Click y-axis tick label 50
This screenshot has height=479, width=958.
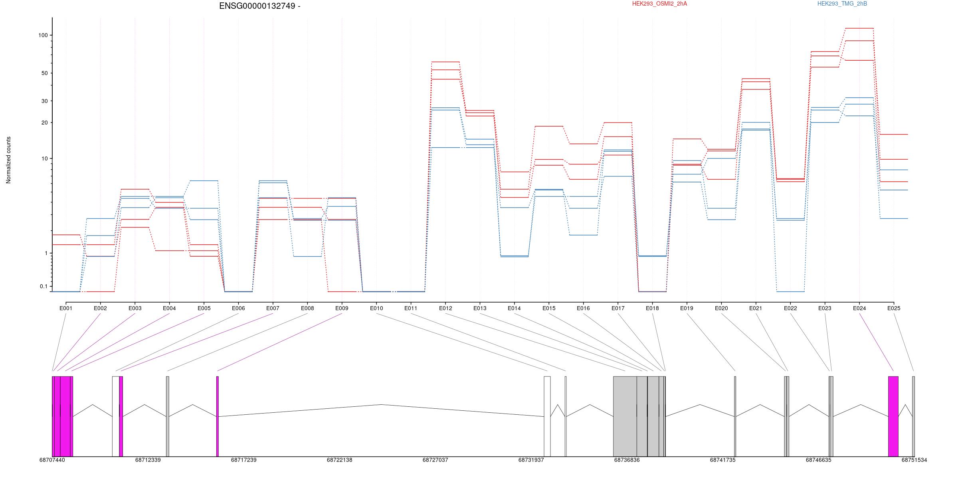tap(44, 73)
